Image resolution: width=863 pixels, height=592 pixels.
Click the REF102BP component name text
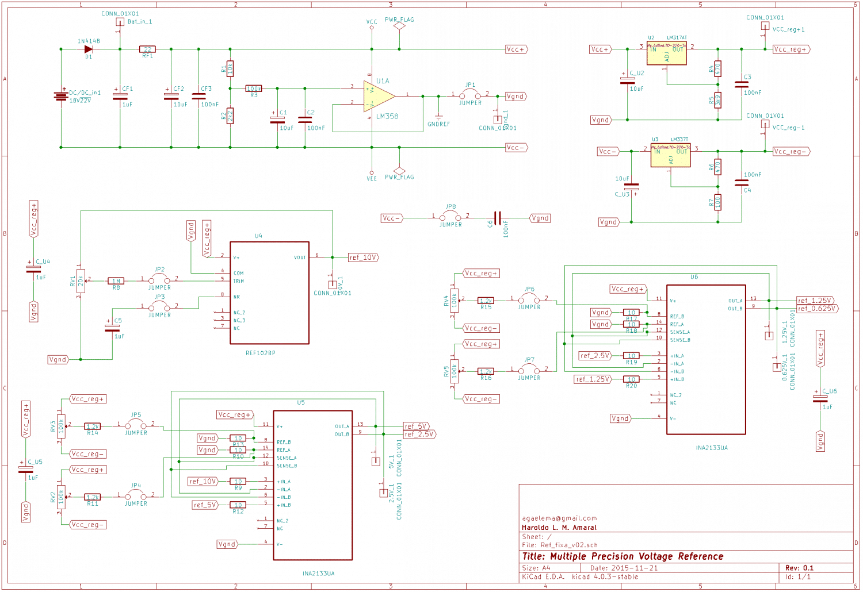click(261, 353)
